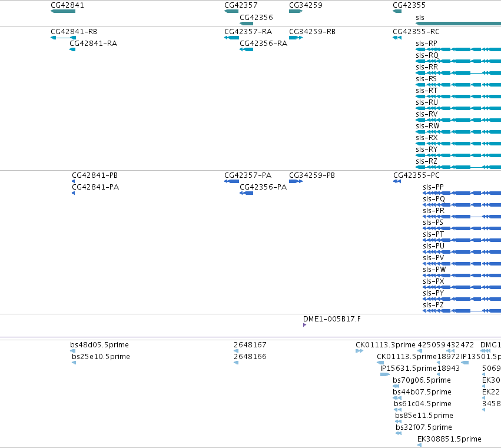Select EST IP15631.5prime
Screen dimensions: 501x448
click(x=384, y=374)
